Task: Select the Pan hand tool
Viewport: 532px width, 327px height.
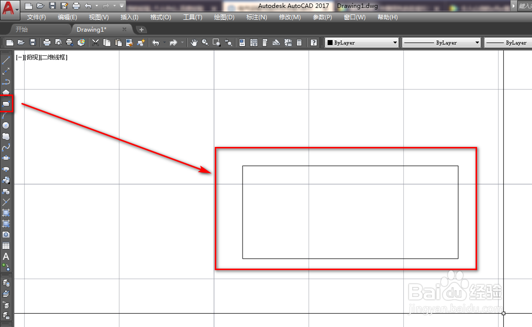Action: (193, 43)
